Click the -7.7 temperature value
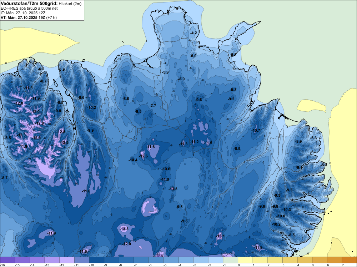357x267 pixels. [x=153, y=106]
